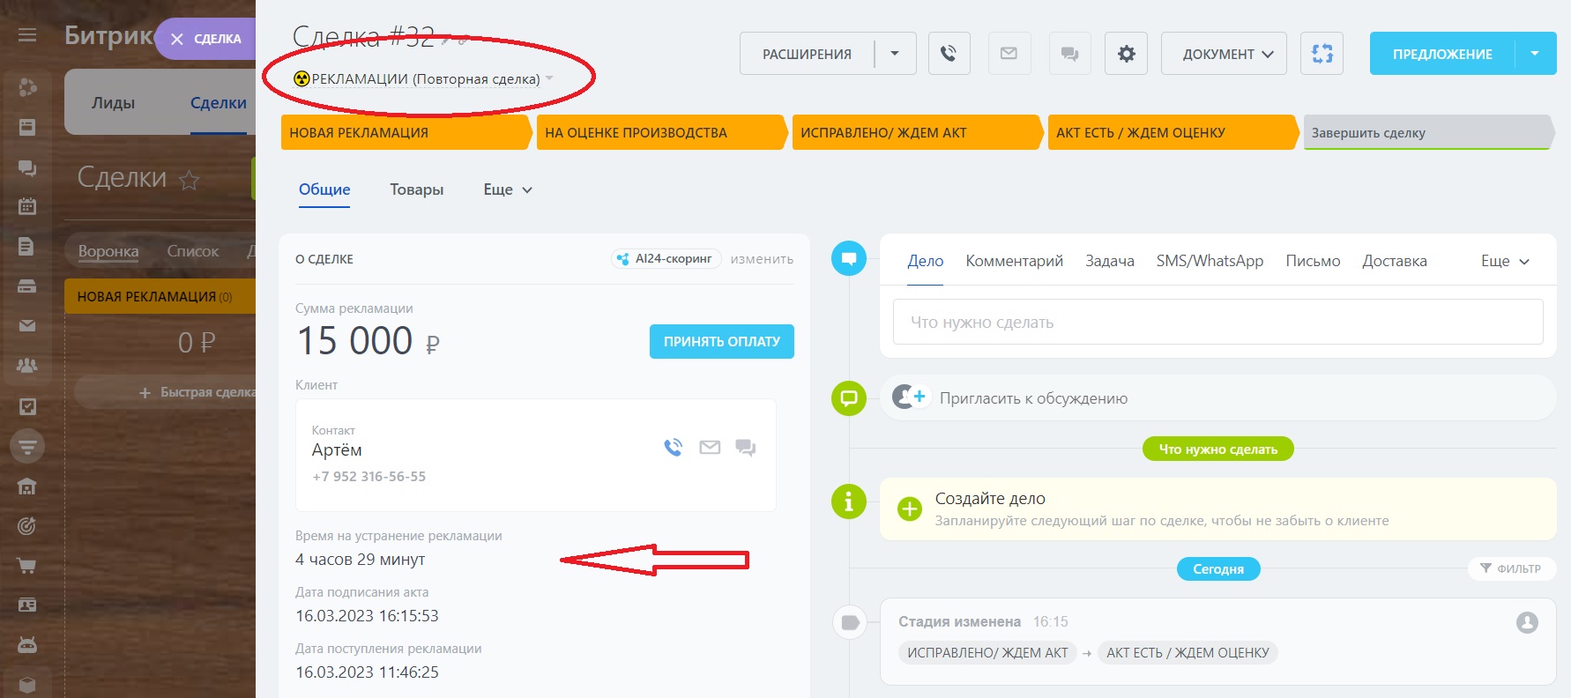Open deal settings gear icon
This screenshot has width=1571, height=698.
click(x=1126, y=54)
